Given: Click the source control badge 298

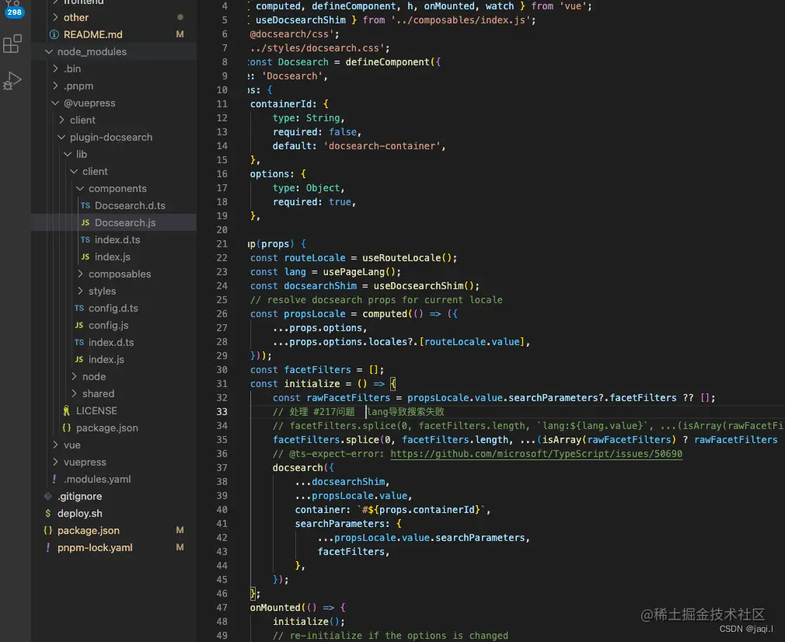Looking at the screenshot, I should tap(14, 12).
